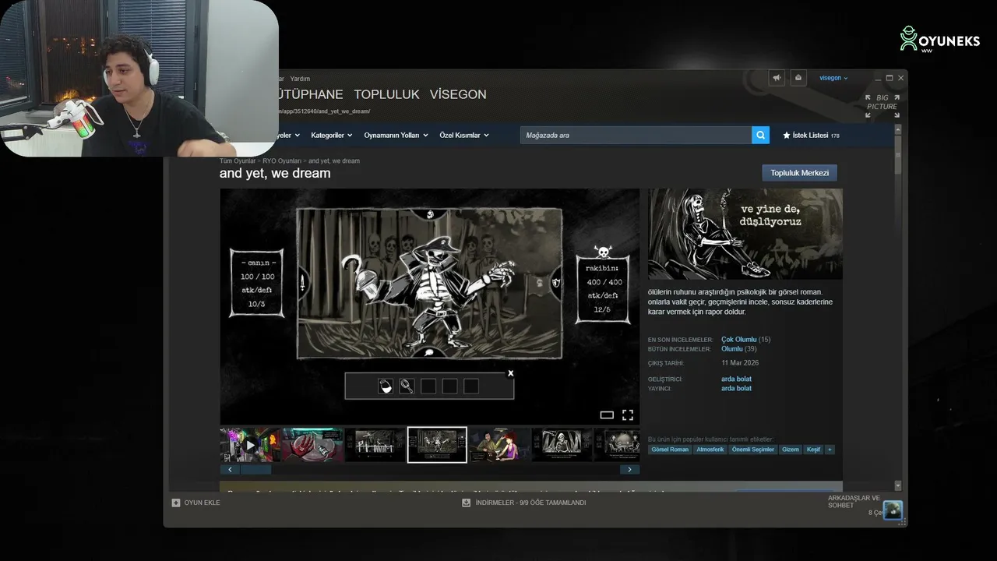The image size is (997, 561).
Task: Open the Steam announcements megaphone icon
Action: (777, 78)
